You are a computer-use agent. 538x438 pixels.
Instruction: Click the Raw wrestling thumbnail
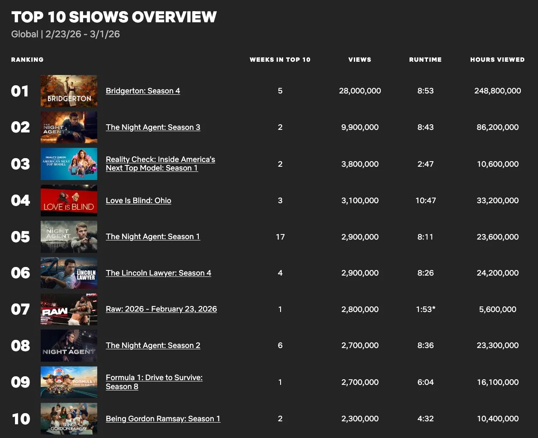(69, 309)
